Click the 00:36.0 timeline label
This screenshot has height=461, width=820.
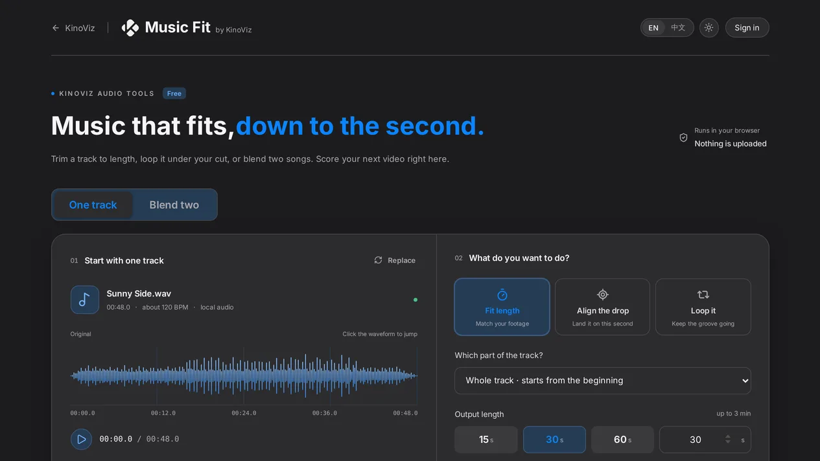click(x=325, y=413)
